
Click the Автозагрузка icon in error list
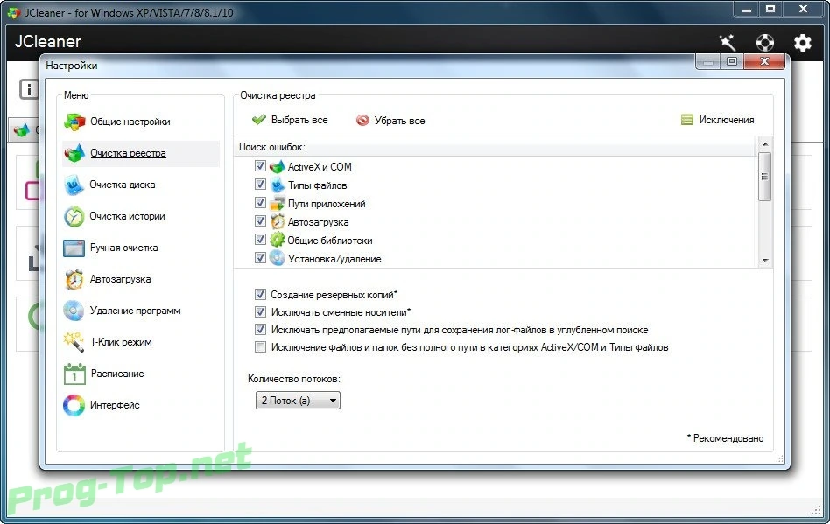pyautogui.click(x=277, y=222)
